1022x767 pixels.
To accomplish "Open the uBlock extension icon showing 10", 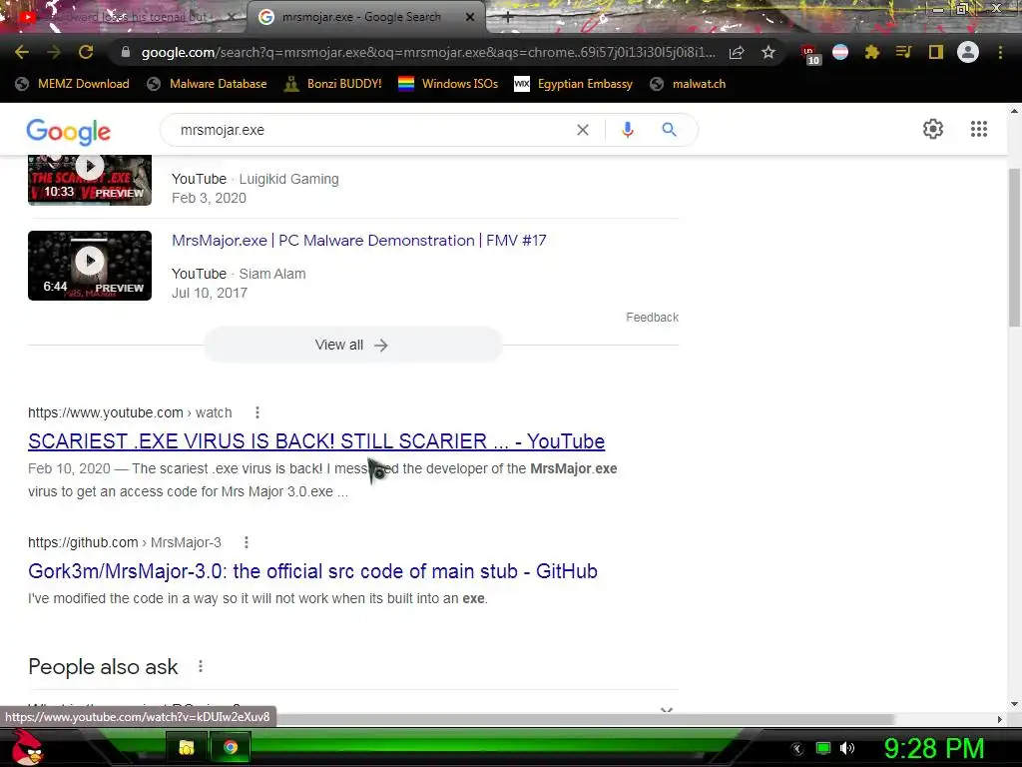I will click(x=810, y=54).
